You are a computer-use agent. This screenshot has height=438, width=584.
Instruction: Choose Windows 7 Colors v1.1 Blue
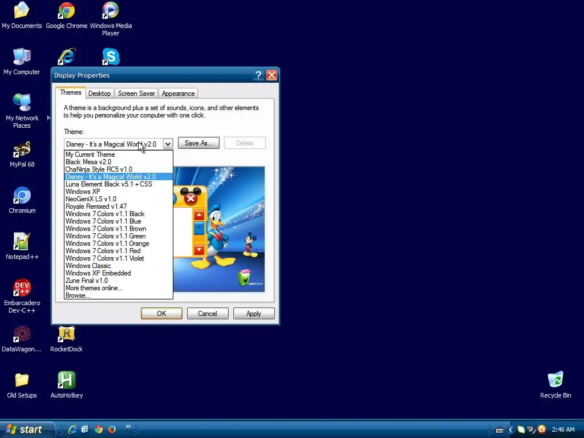[x=119, y=221]
